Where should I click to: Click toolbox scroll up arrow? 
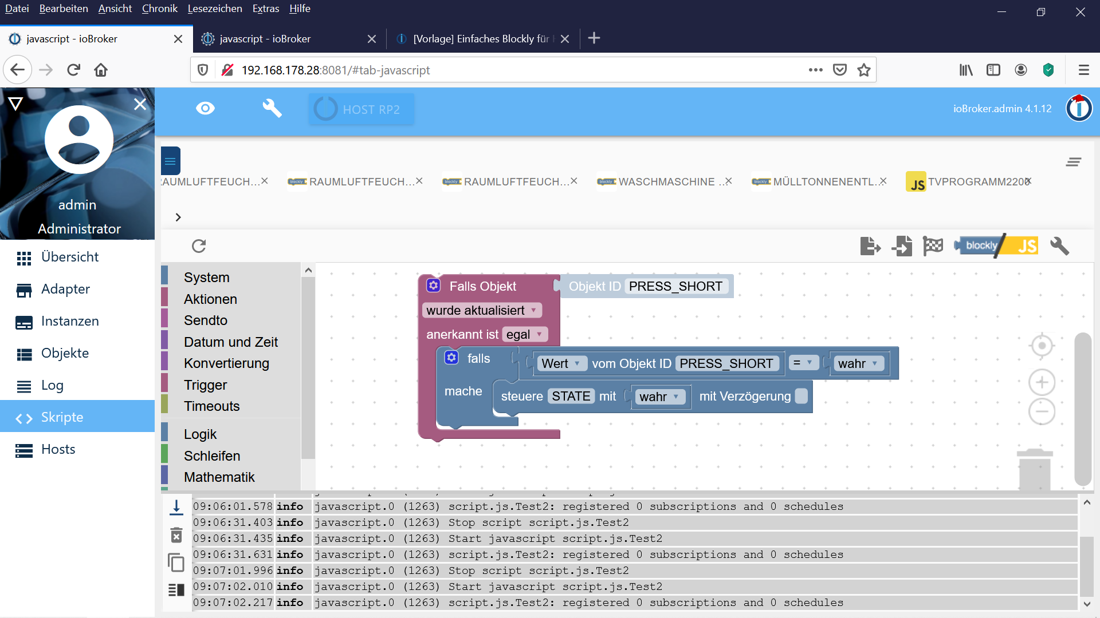[308, 270]
